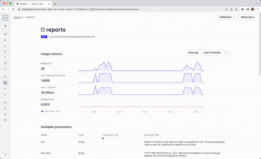
Task: Click the zoom magnifier icon in address bar
Action: click(226, 9)
